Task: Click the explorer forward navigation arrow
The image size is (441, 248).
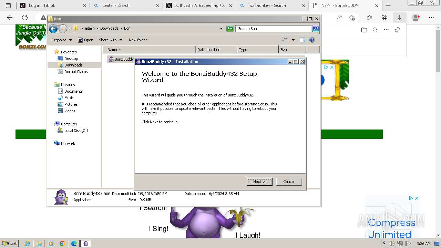Action: [63, 29]
